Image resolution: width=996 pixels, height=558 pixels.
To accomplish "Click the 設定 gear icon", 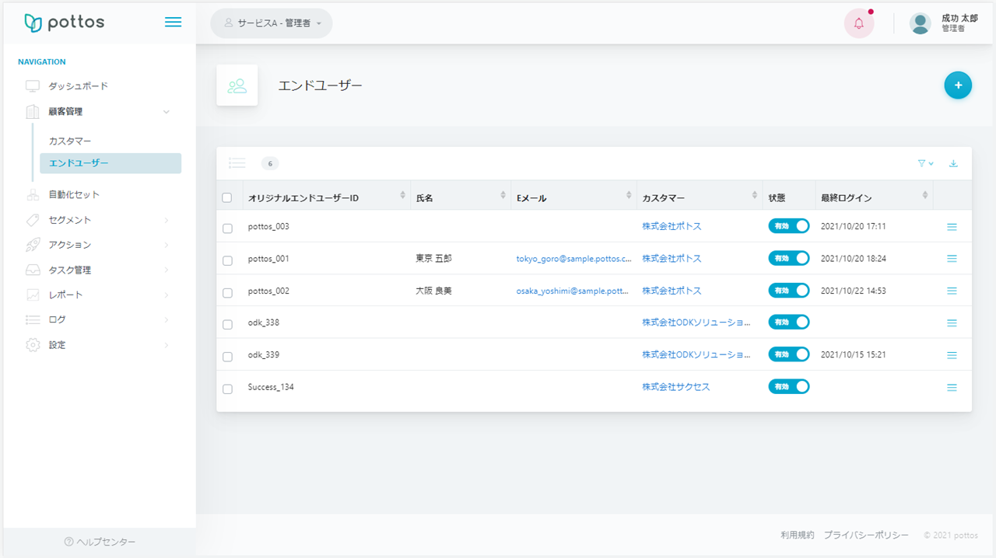I will tap(33, 344).
